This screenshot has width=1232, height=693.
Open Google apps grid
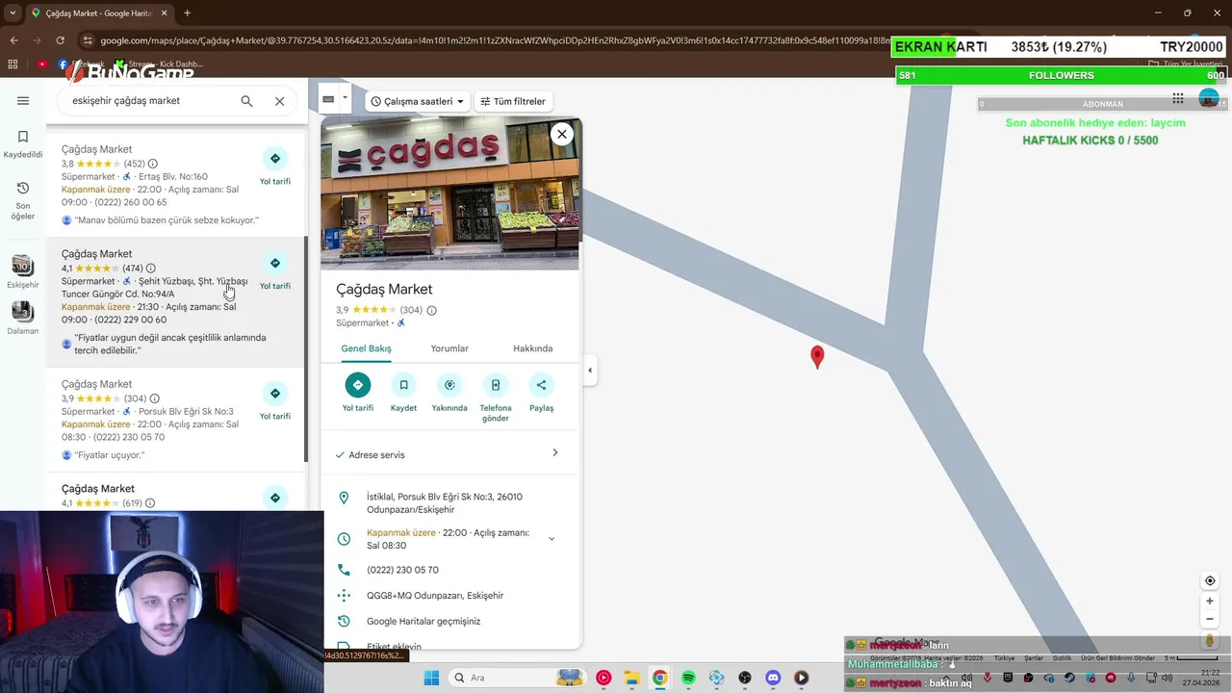[1177, 98]
